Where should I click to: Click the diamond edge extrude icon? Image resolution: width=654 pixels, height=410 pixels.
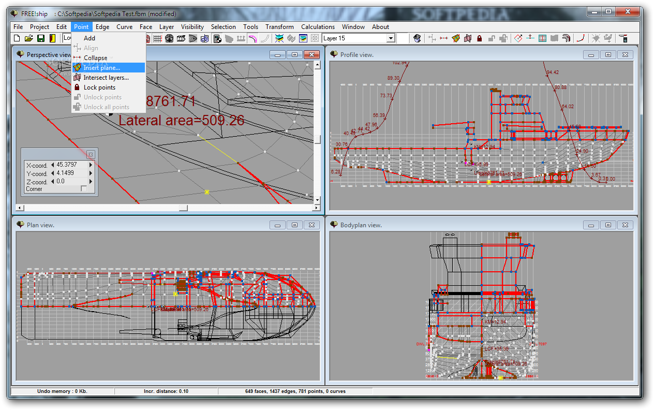pyautogui.click(x=518, y=38)
